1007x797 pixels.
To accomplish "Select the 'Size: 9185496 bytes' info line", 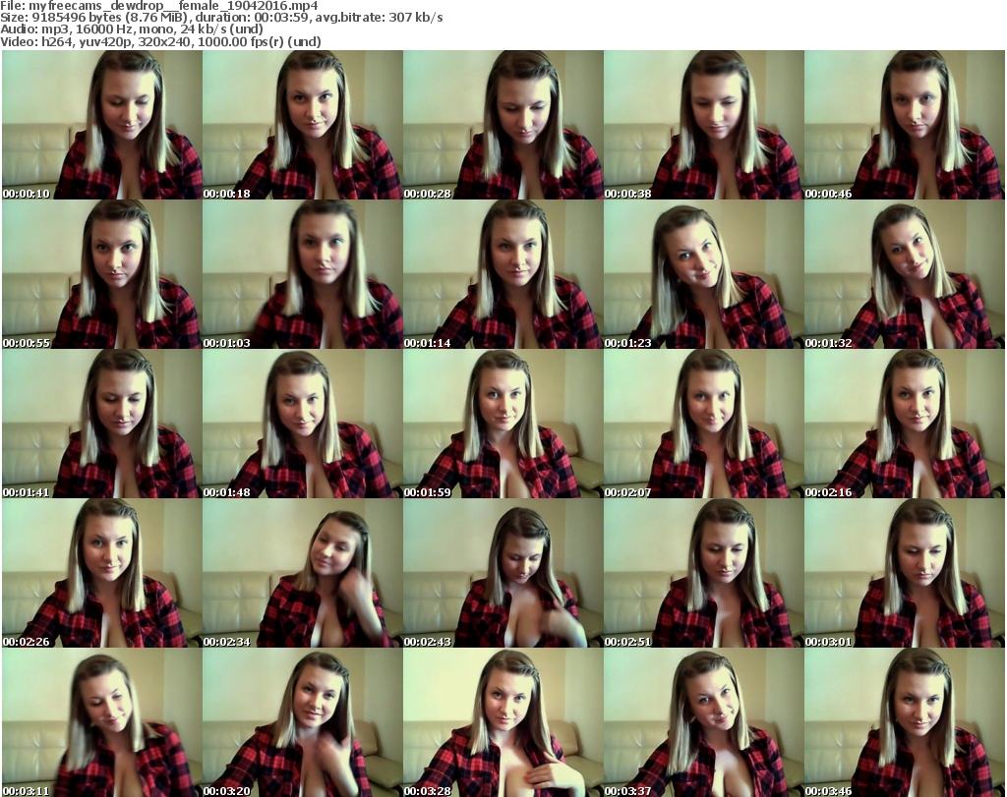I will click(221, 18).
